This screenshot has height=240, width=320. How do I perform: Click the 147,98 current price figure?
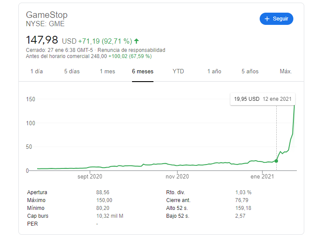(x=42, y=40)
